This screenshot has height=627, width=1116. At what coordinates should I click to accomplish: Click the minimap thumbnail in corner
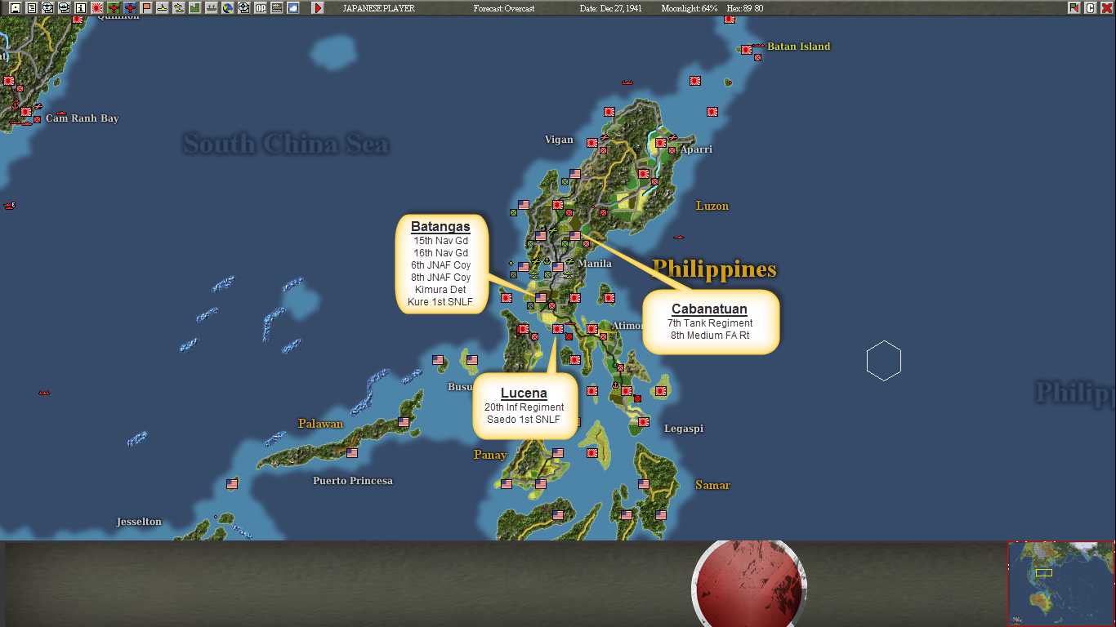tap(1061, 584)
